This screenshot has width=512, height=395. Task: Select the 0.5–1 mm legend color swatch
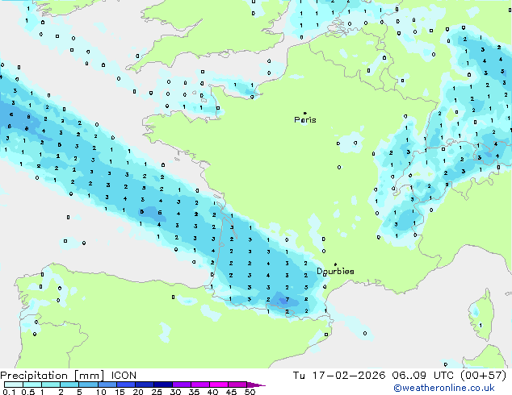pos(32,385)
